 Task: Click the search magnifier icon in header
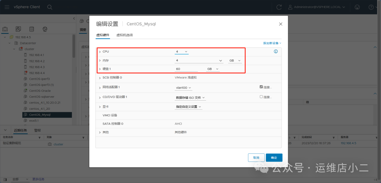point(50,7)
